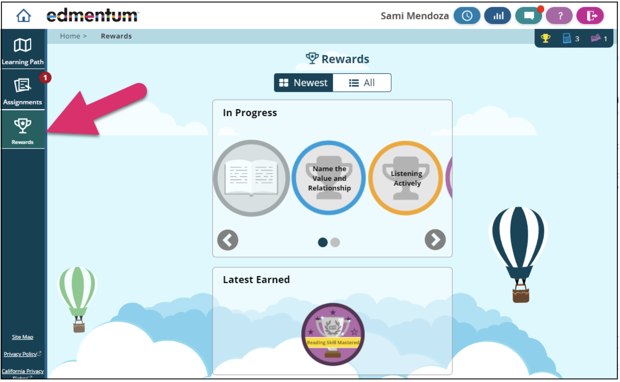
Task: Switch to All rewards list view
Action: click(x=362, y=83)
